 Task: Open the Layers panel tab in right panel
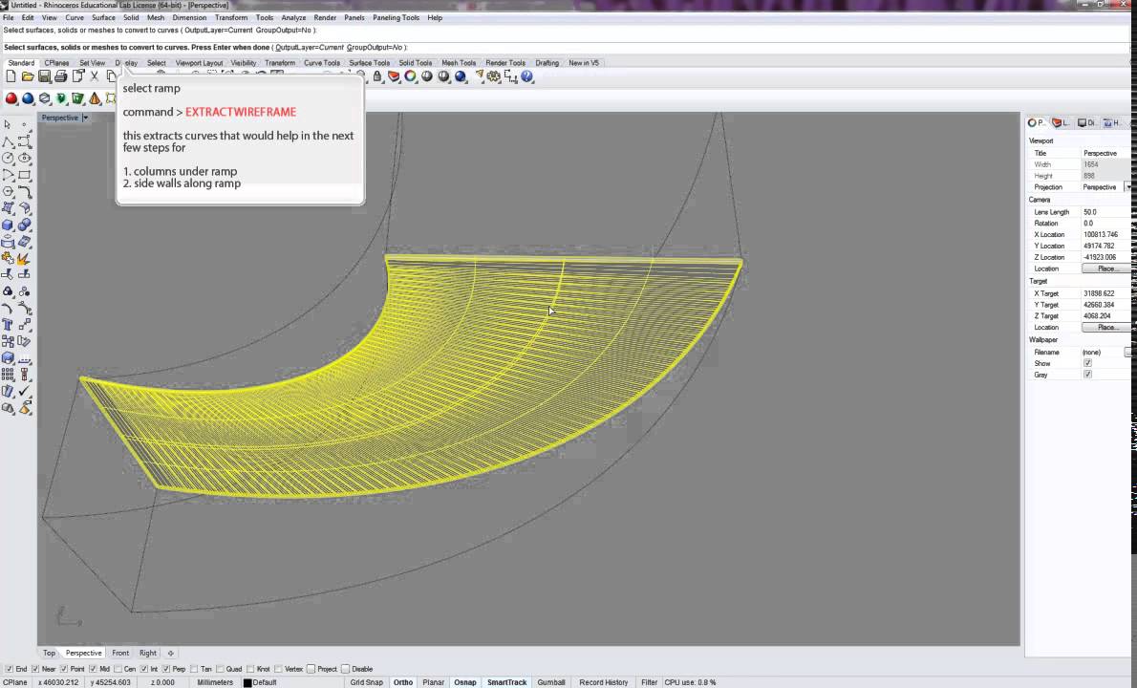1061,122
